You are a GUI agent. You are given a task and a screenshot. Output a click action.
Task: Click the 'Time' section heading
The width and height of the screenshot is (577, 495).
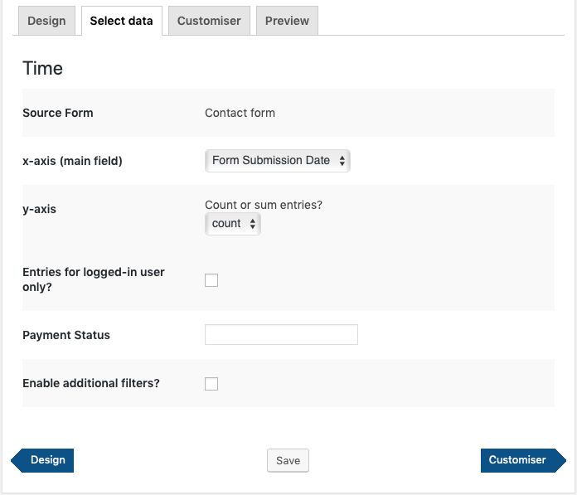pos(42,69)
